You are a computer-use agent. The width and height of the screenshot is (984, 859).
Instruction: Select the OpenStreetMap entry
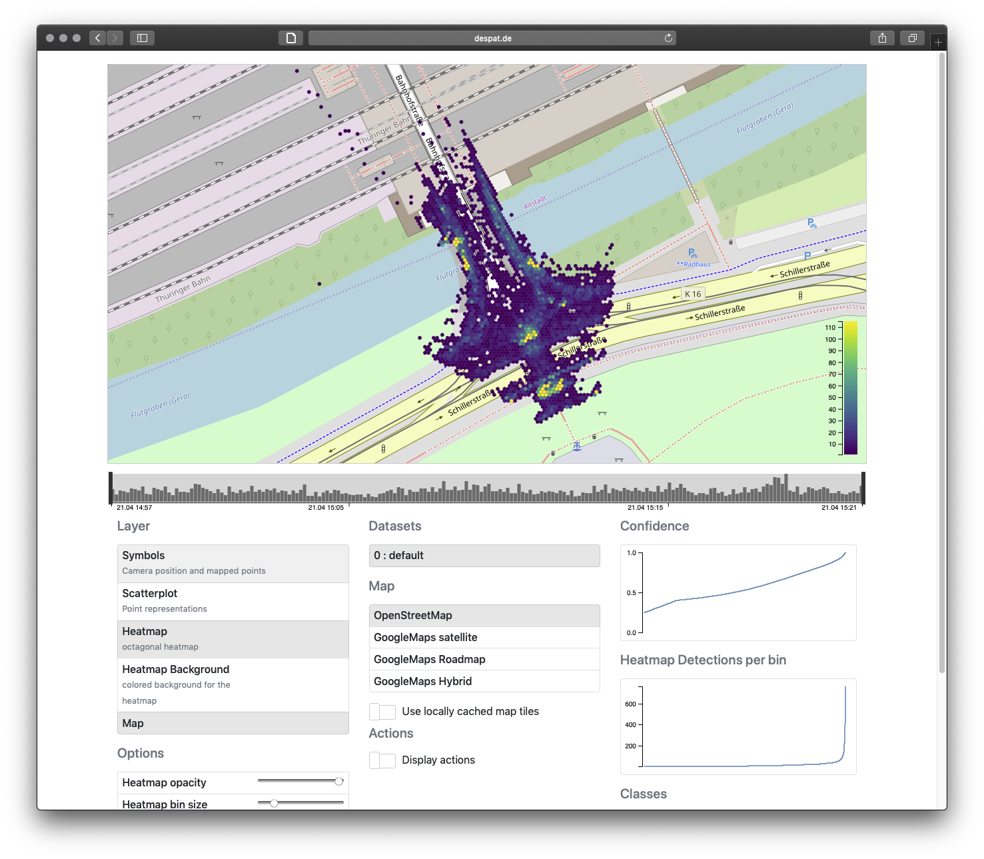point(484,615)
